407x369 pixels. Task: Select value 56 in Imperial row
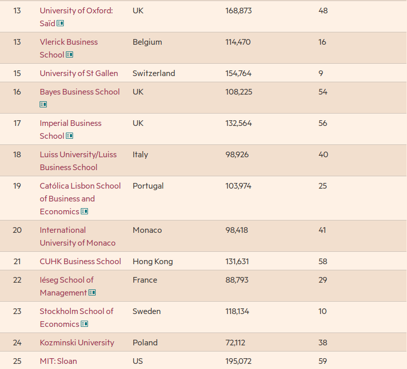323,123
